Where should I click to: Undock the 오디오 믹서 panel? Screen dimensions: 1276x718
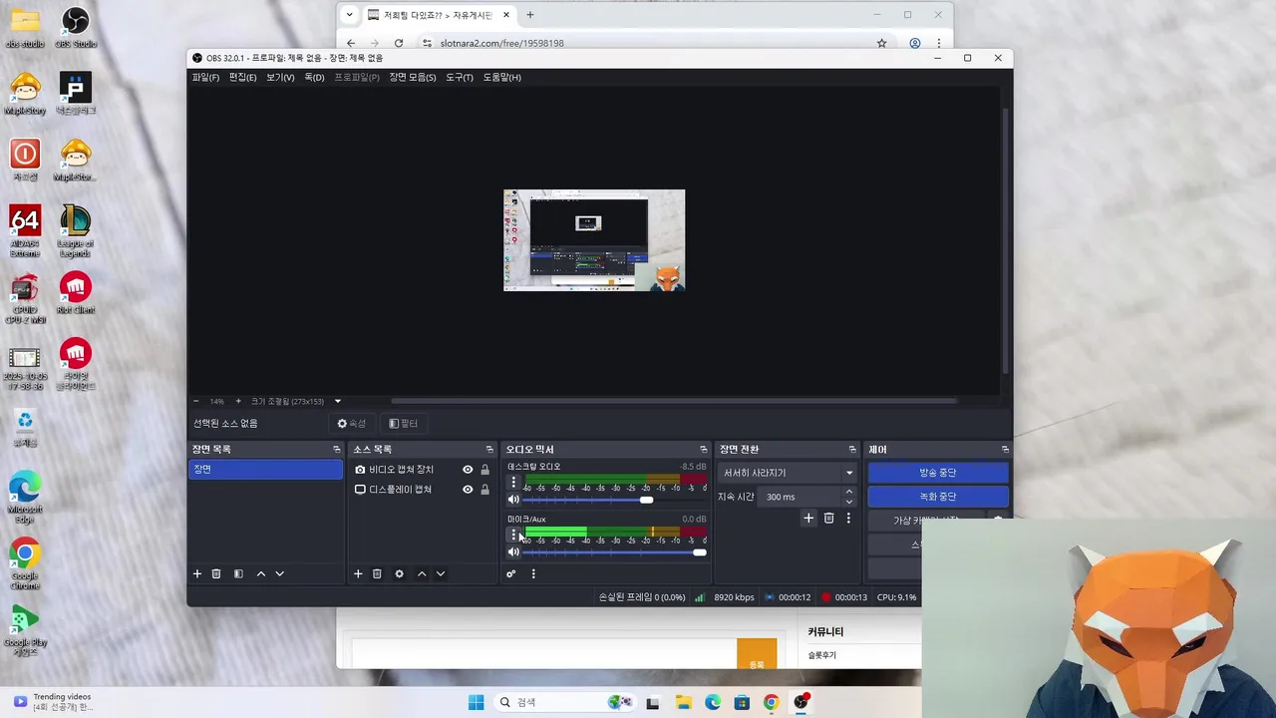coord(704,450)
